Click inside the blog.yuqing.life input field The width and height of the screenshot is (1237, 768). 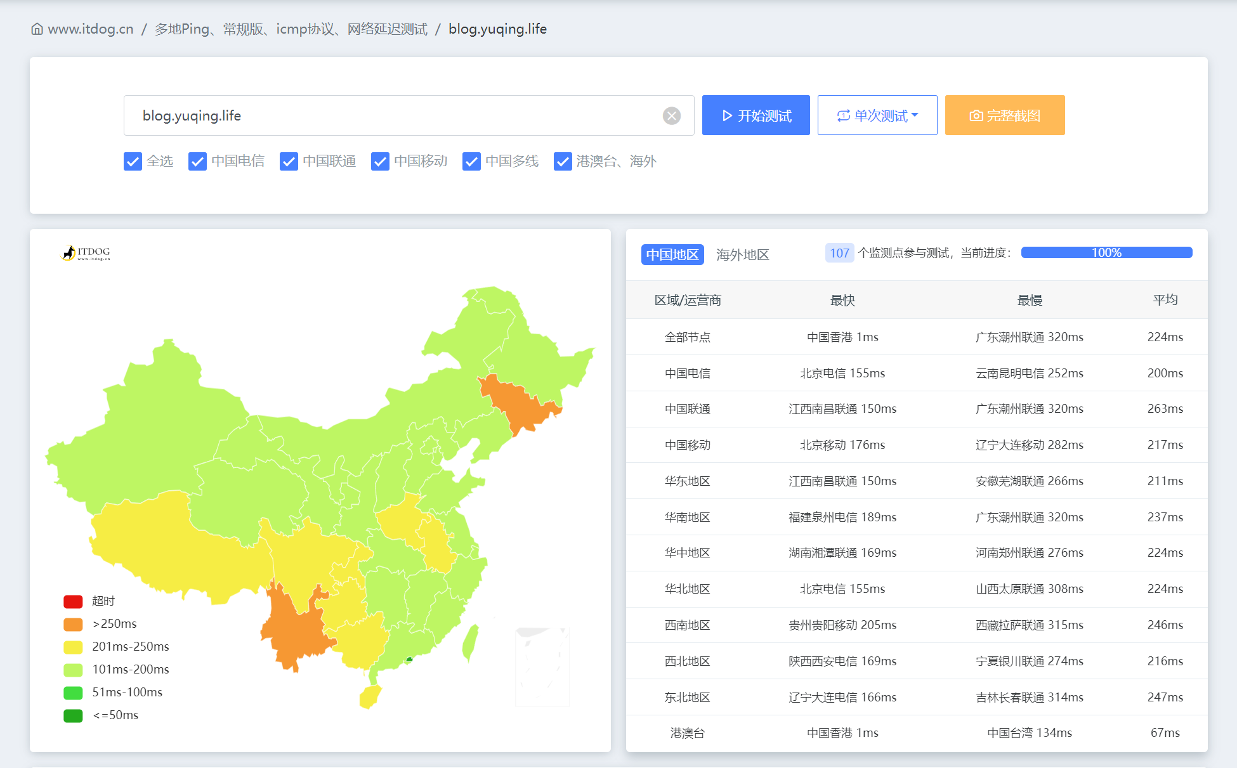(381, 115)
